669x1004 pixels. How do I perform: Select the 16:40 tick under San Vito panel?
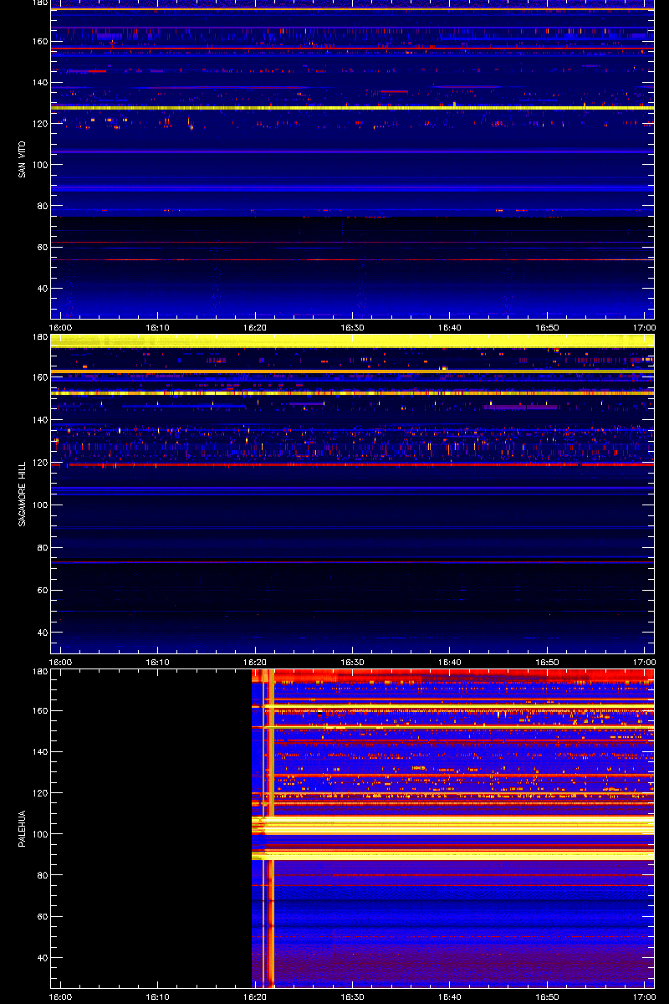(x=450, y=327)
